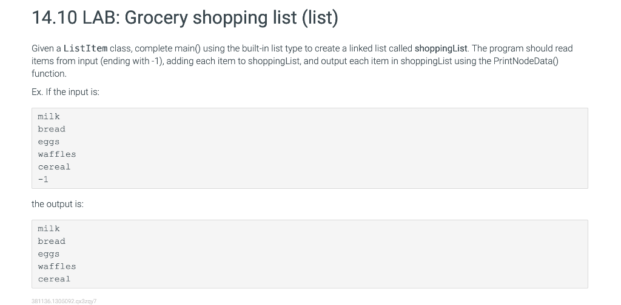Viewport: 621px width, 305px height.
Task: Click 'waffles' in the input example
Action: (57, 154)
